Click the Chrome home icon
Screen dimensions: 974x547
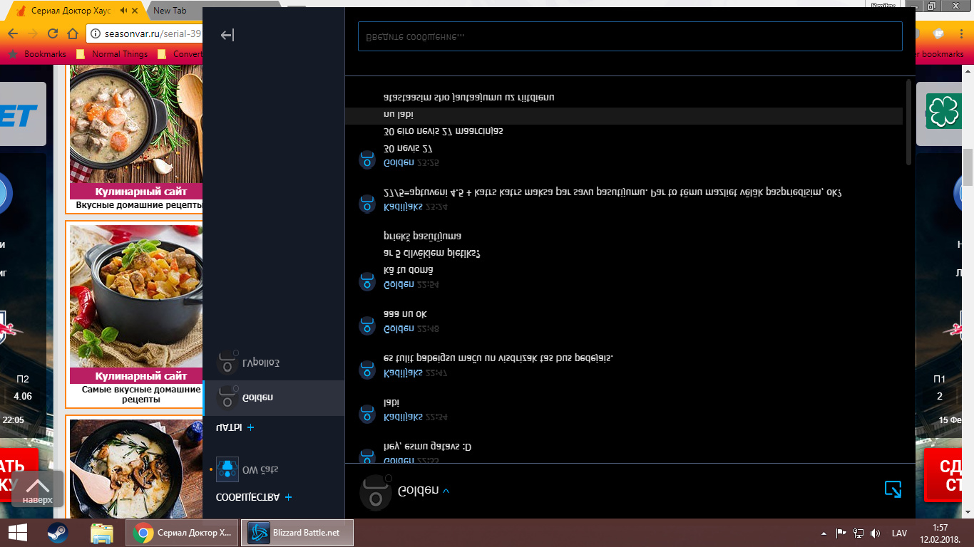pyautogui.click(x=72, y=33)
